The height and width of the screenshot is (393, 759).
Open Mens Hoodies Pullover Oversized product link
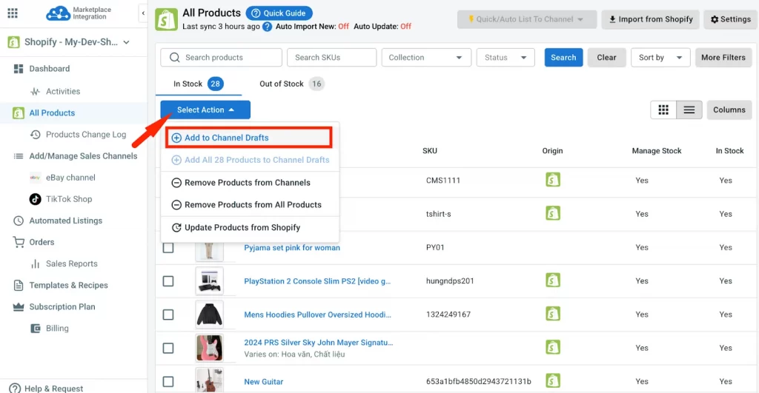coord(317,315)
